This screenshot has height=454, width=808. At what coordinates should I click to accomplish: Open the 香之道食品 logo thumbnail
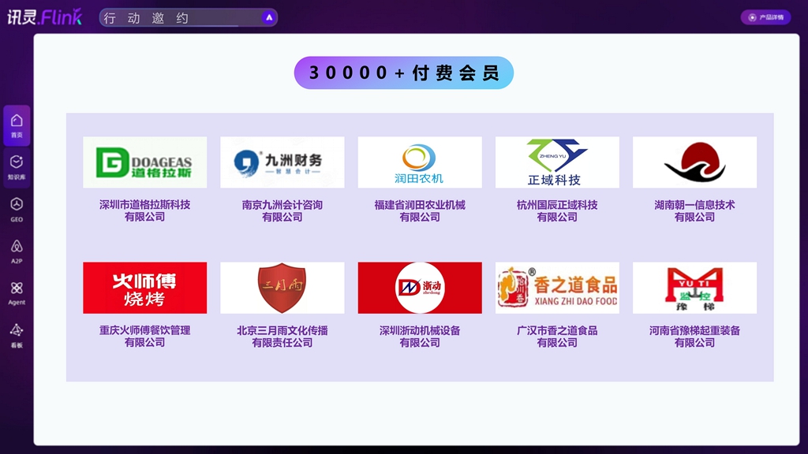coord(557,288)
